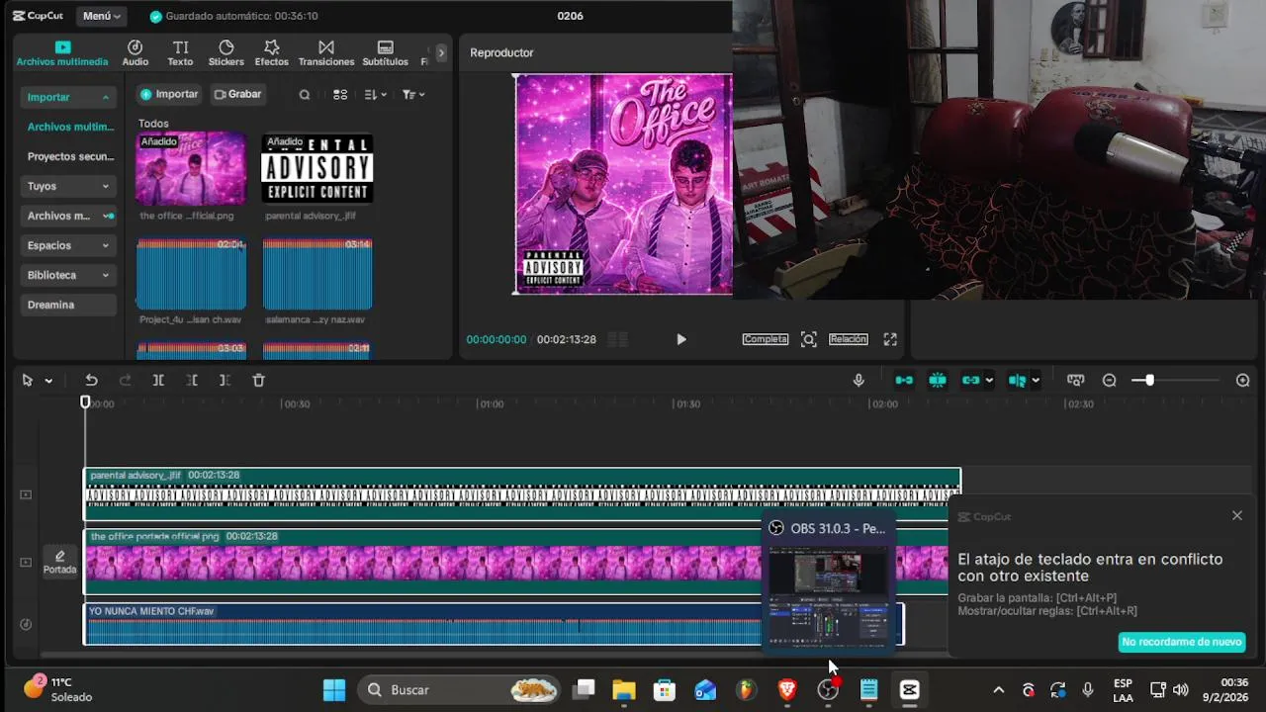This screenshot has height=712, width=1266.
Task: Record voiceover with microphone icon
Action: coord(859,381)
